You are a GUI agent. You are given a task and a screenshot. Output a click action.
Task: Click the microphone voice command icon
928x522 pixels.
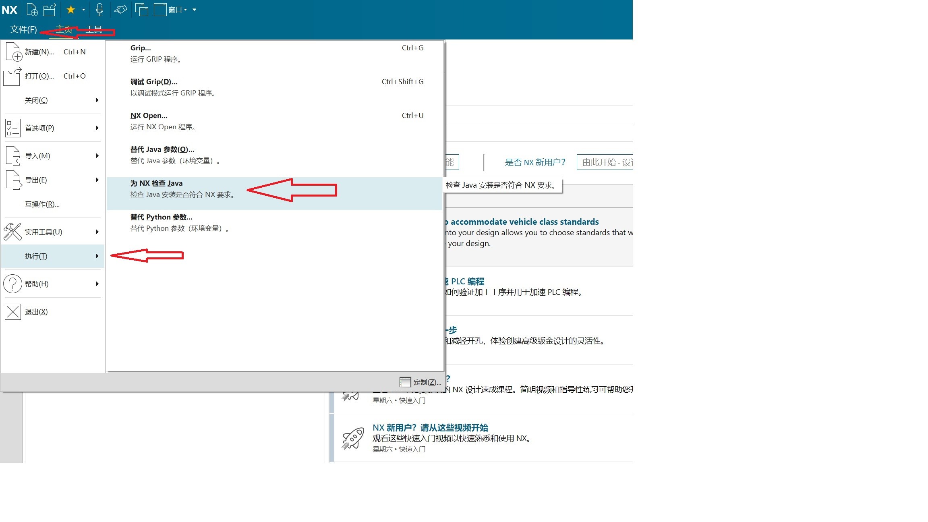pyautogui.click(x=99, y=9)
